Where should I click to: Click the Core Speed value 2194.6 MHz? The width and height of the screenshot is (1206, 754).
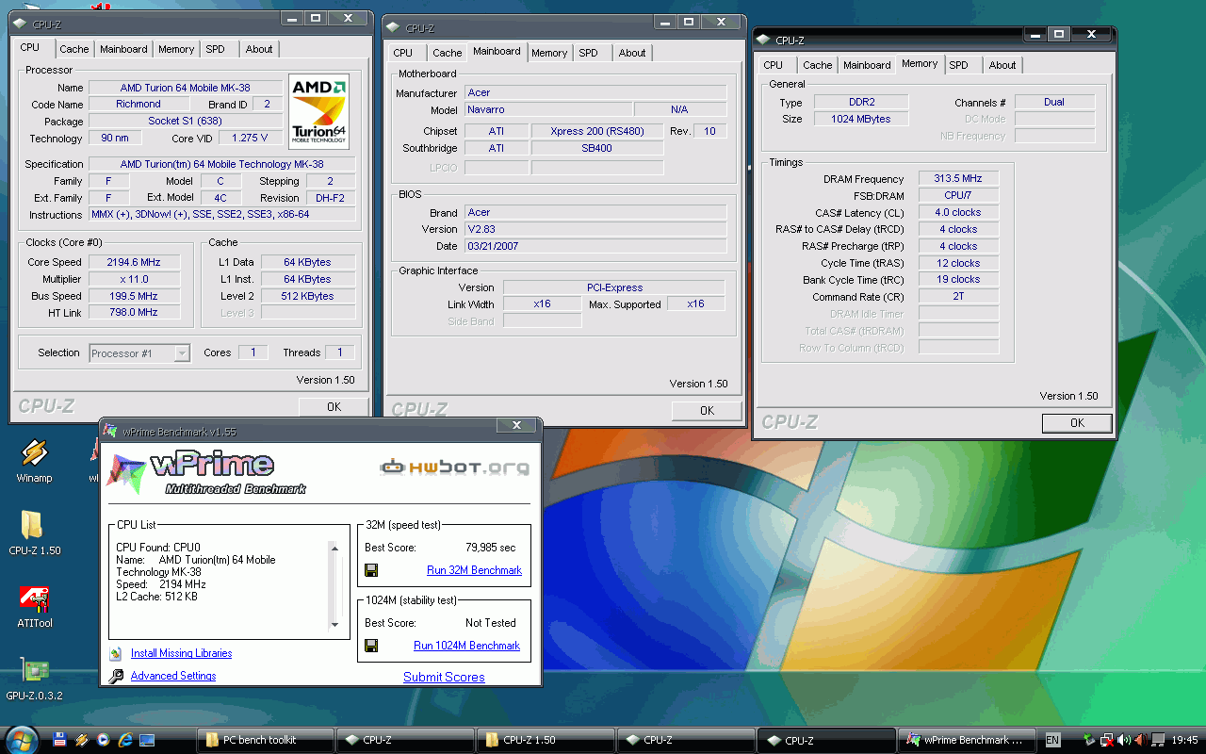133,262
